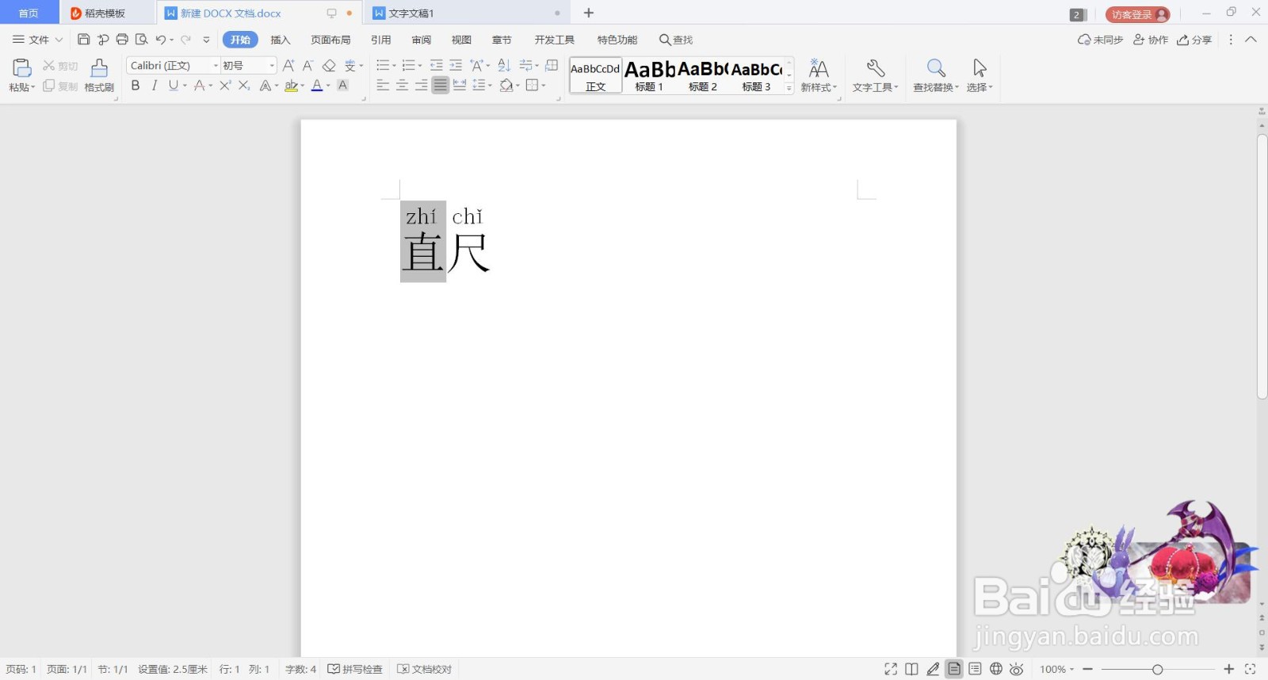The height and width of the screenshot is (680, 1268).
Task: Open the 页面布局 ribbon tab
Action: [x=330, y=40]
